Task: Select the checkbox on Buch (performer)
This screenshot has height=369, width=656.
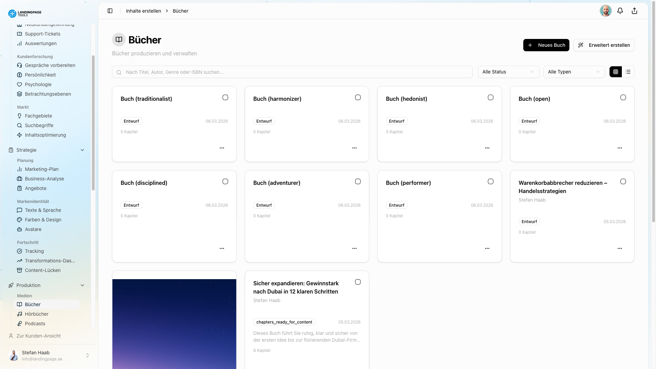Action: (491, 181)
